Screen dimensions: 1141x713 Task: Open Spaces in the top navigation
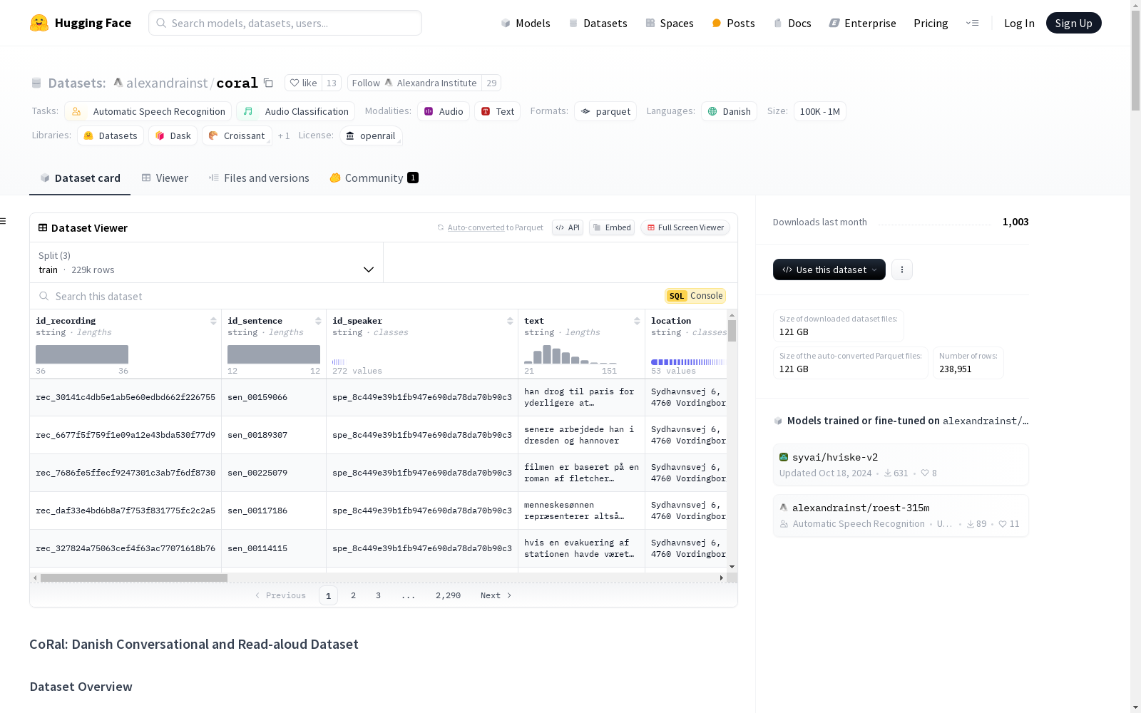click(x=670, y=23)
